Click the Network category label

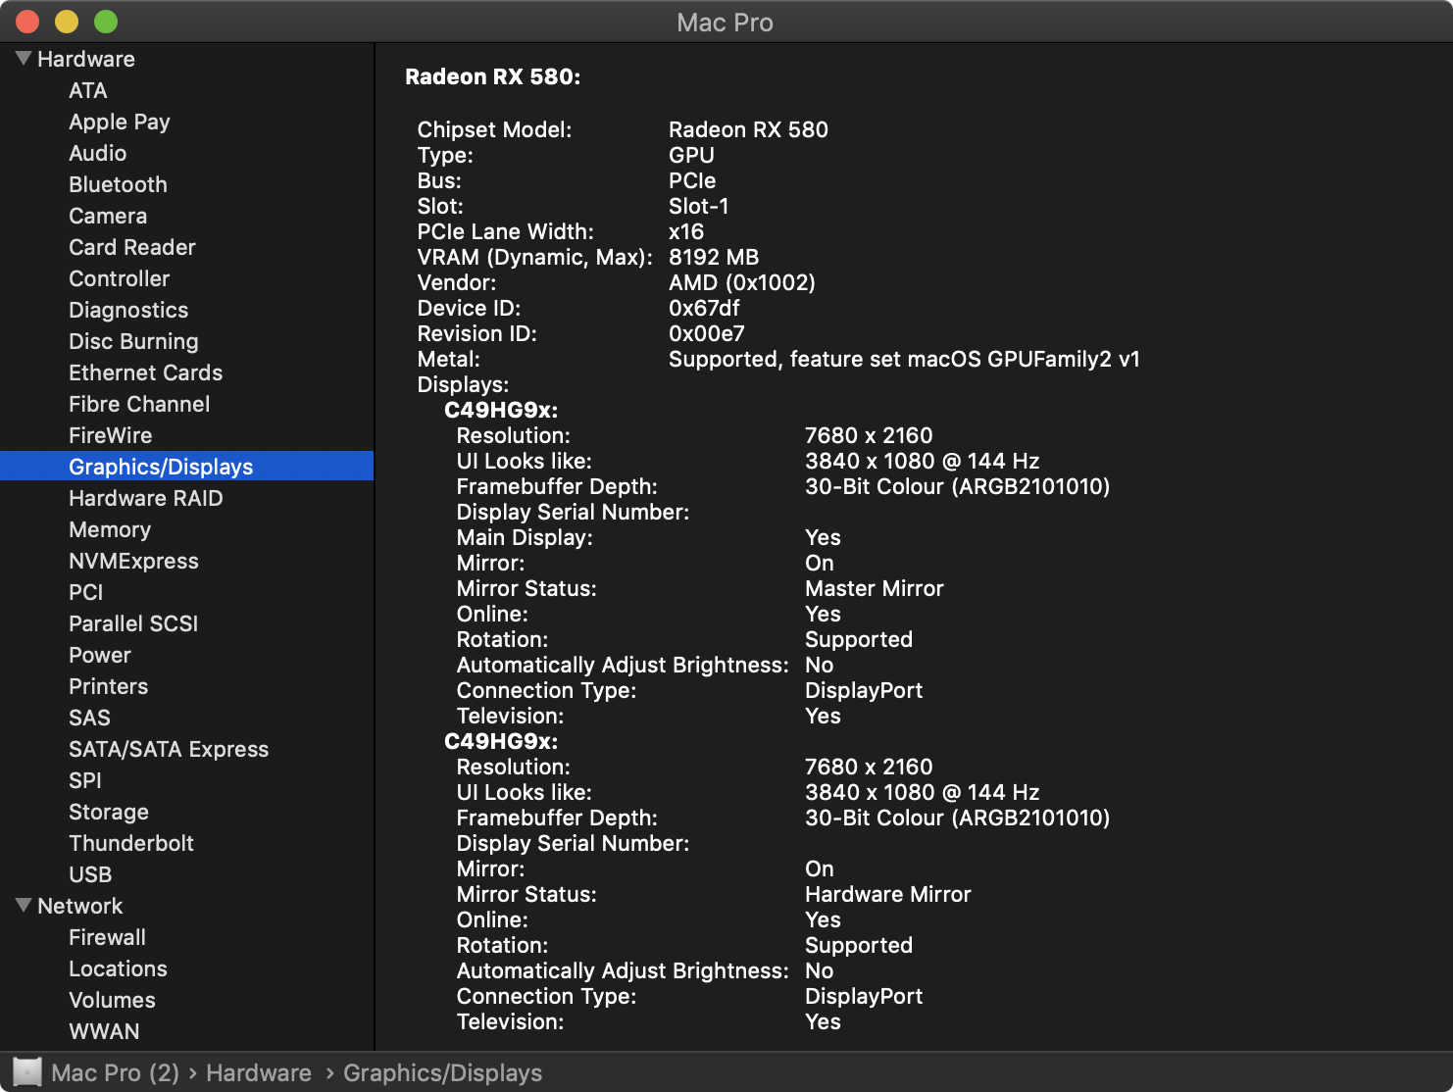(80, 906)
